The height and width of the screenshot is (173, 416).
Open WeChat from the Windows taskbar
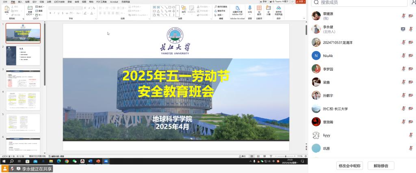pos(74,161)
